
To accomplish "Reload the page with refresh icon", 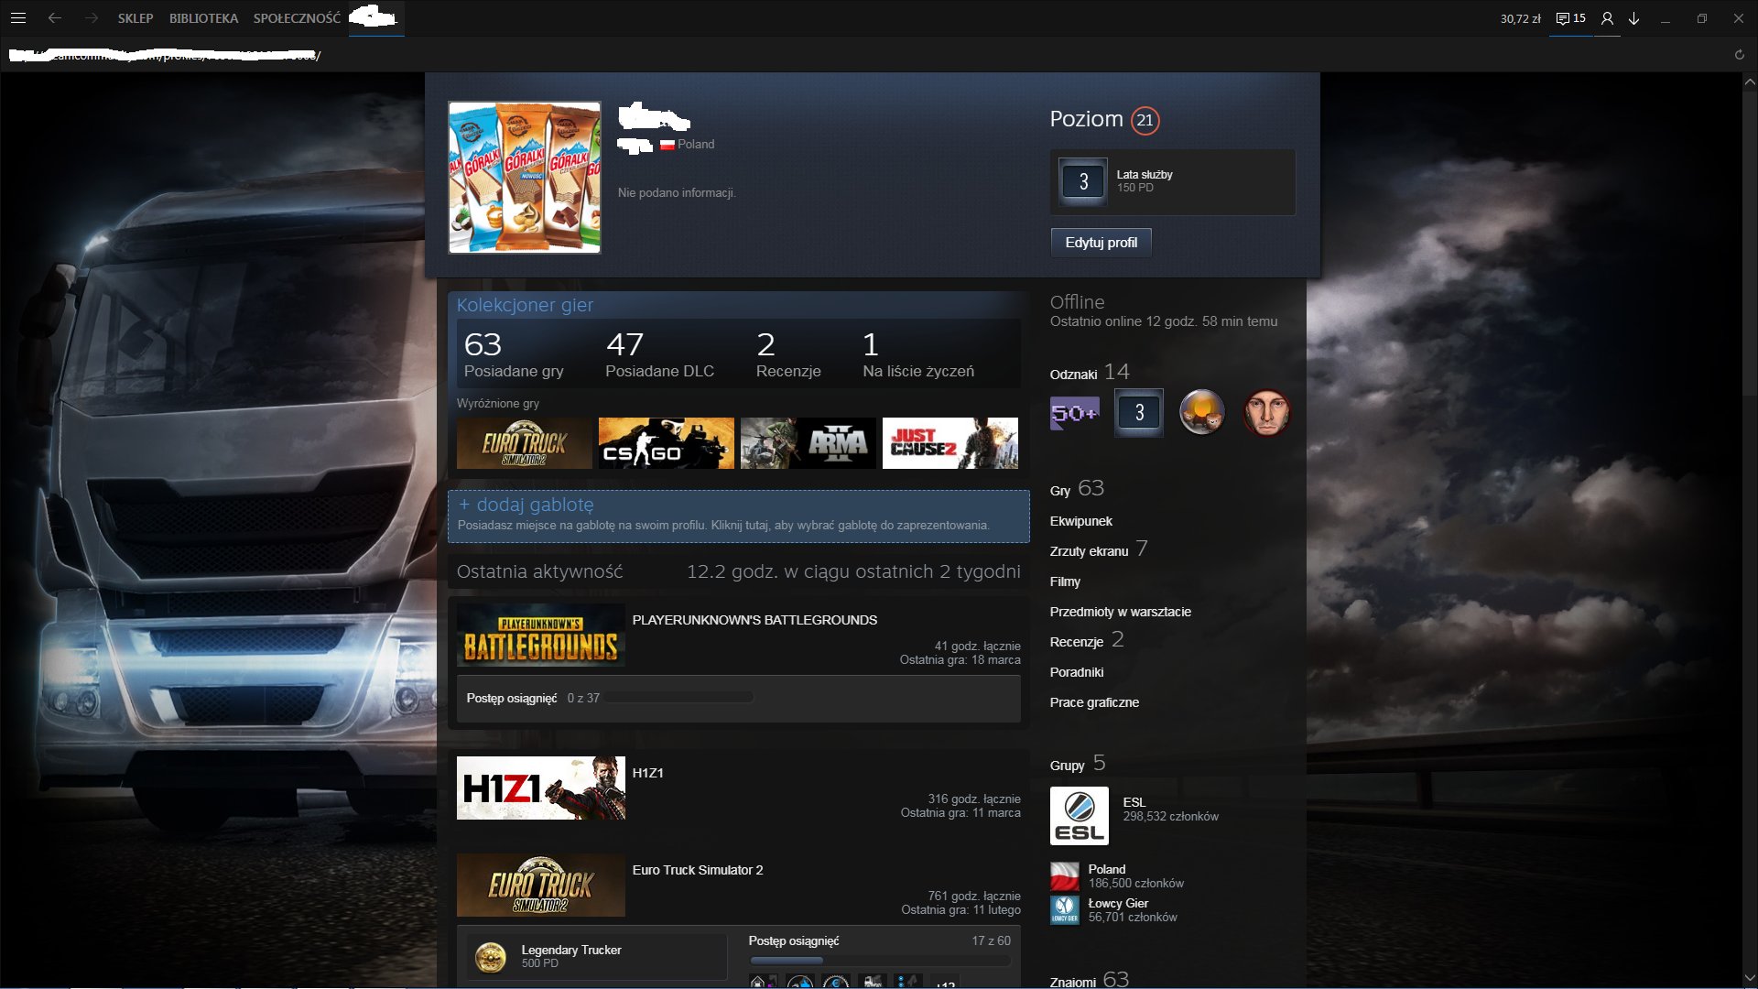I will [1739, 55].
